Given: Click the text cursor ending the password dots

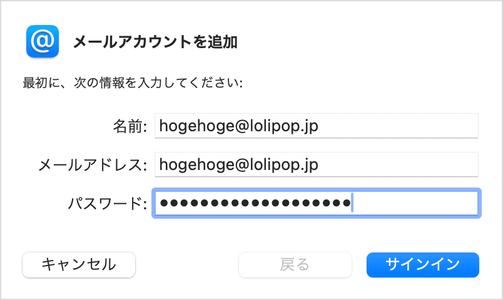Looking at the screenshot, I should 352,203.
